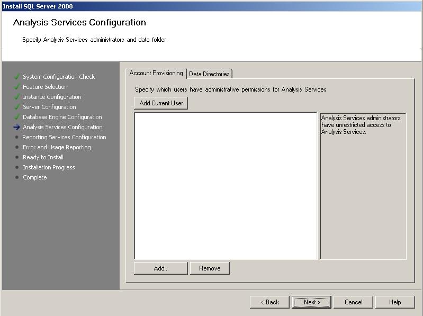This screenshot has width=423, height=316.
Task: Click the 'Specify which users have administrative permissions' label
Action: pyautogui.click(x=231, y=89)
